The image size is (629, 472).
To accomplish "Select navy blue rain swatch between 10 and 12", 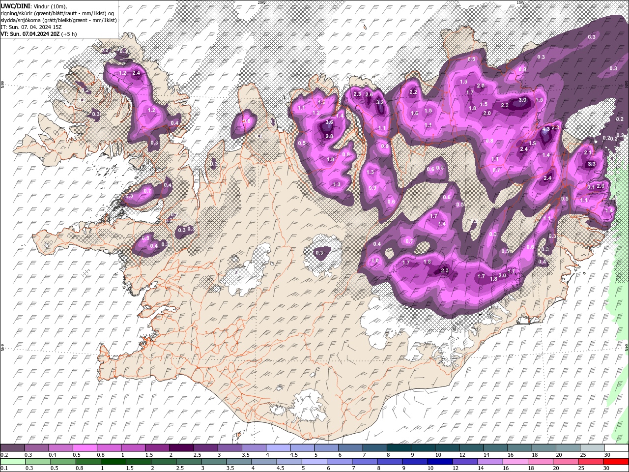I will click(x=440, y=462).
